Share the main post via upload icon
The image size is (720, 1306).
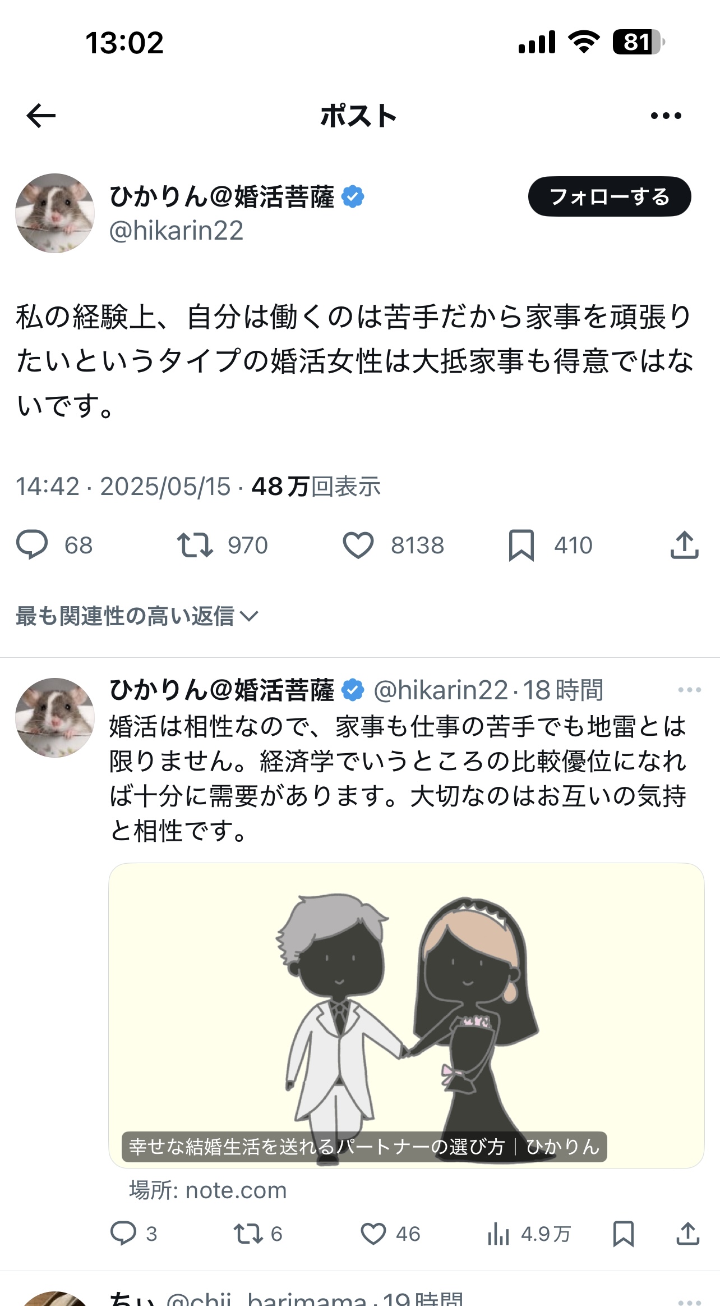click(x=684, y=544)
